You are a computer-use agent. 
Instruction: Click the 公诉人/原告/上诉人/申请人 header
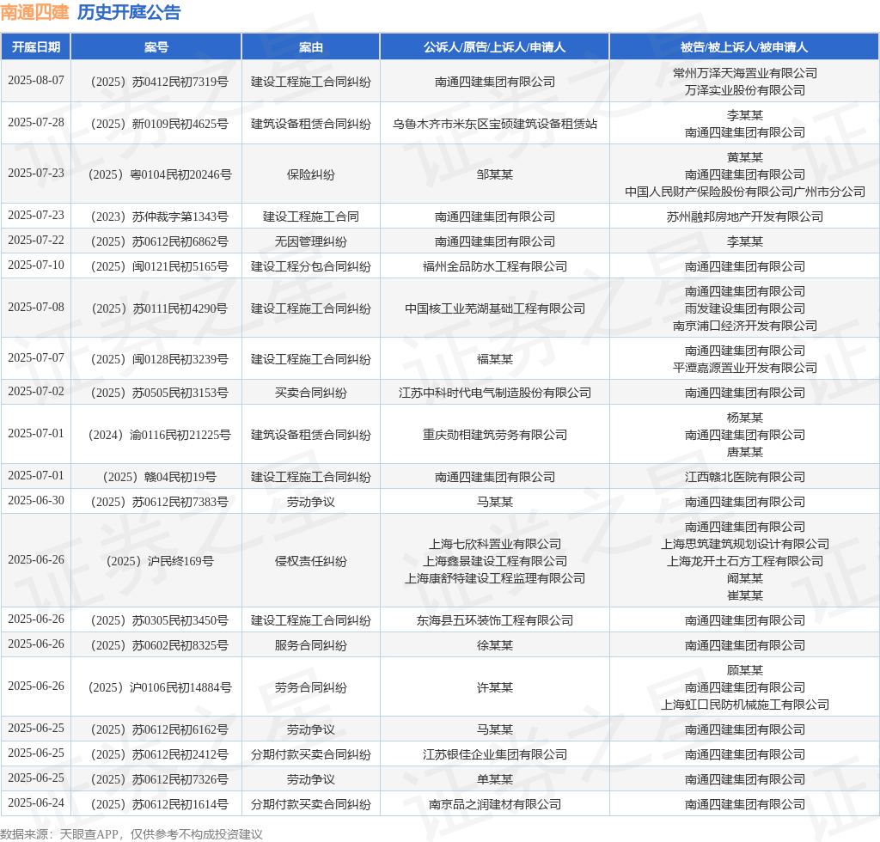pyautogui.click(x=494, y=47)
